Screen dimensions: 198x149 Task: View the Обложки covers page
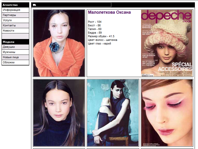(16, 62)
